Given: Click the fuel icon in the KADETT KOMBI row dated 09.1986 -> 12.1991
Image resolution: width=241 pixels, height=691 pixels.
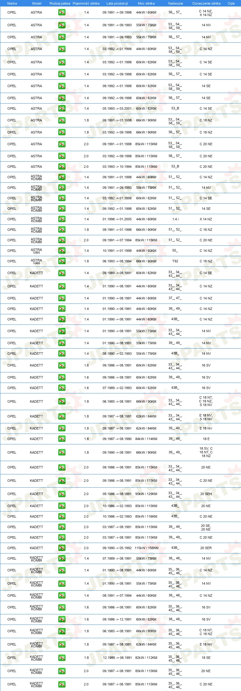Looking at the screenshot, I should 62,619.
